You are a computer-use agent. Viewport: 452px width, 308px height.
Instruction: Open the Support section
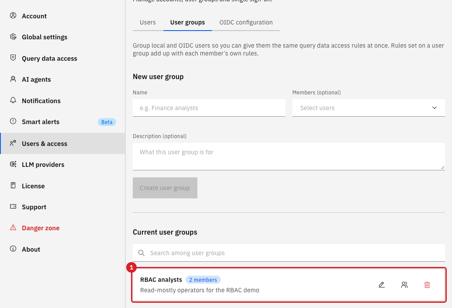pyautogui.click(x=62, y=207)
